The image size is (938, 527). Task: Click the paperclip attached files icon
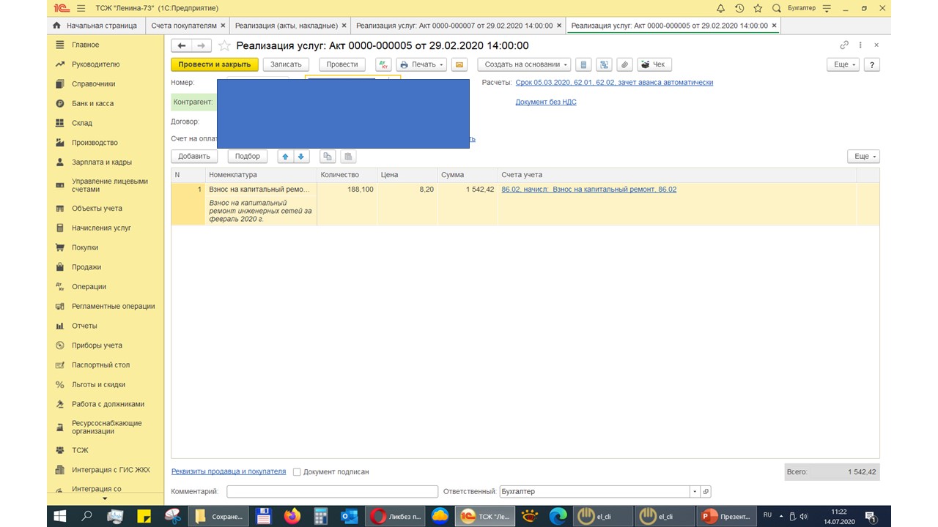(x=624, y=64)
